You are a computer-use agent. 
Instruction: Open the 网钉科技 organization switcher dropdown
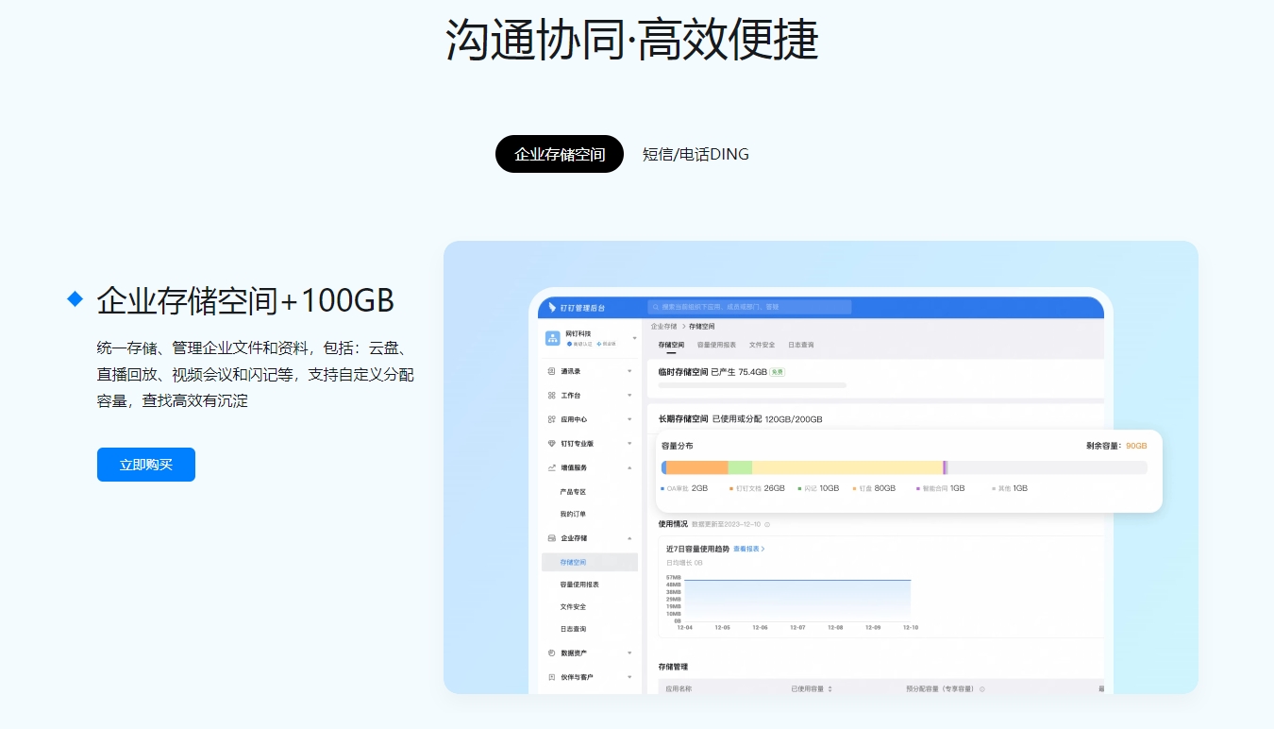click(x=634, y=338)
